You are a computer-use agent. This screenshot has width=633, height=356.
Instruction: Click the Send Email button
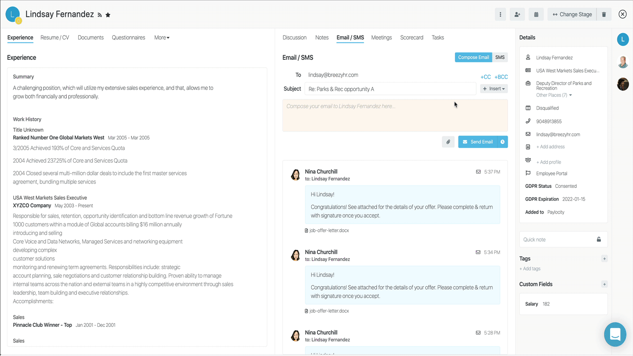[478, 142]
